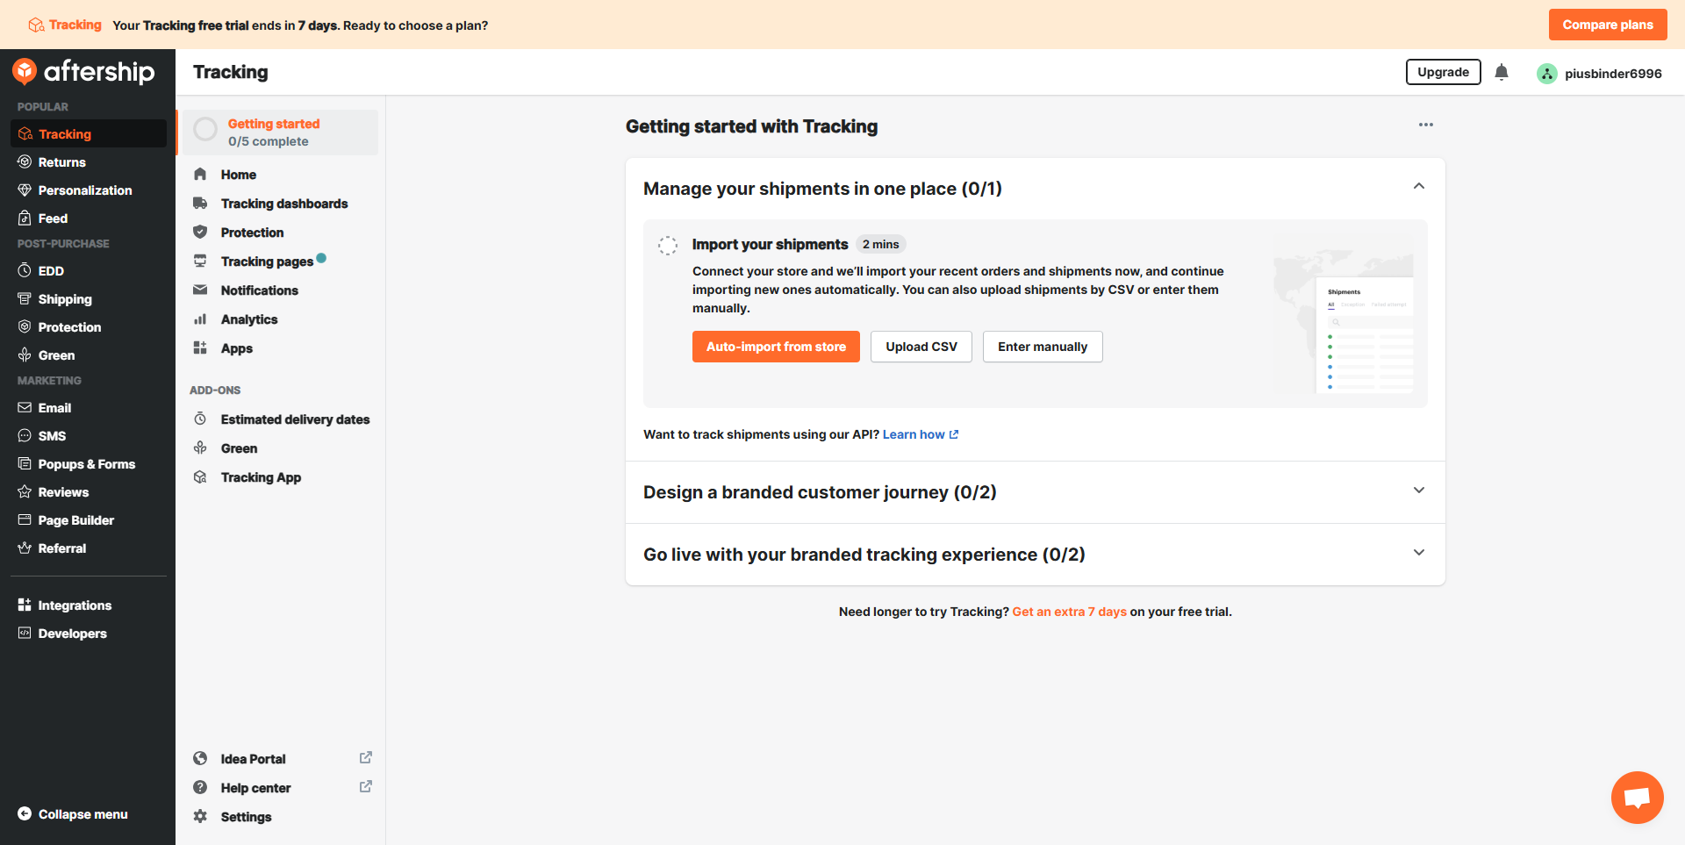The width and height of the screenshot is (1685, 845).
Task: Open Help center external link icon
Action: pyautogui.click(x=366, y=786)
